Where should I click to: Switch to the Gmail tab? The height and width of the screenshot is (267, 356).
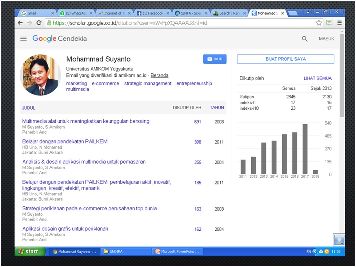[x=36, y=13]
